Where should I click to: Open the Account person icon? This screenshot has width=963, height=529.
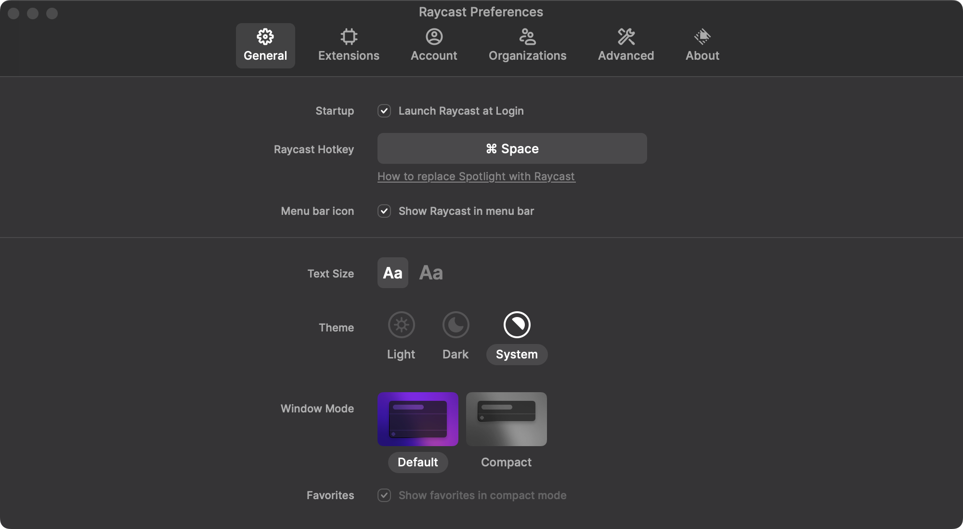[434, 37]
